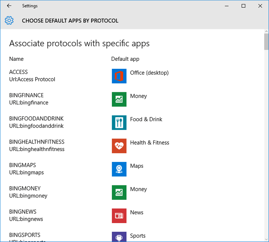Click the Default app column header
The height and width of the screenshot is (242, 269).
point(125,59)
